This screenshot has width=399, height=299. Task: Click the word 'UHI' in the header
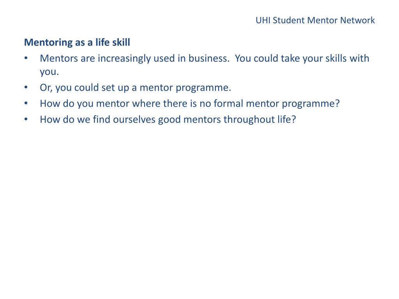click(263, 20)
